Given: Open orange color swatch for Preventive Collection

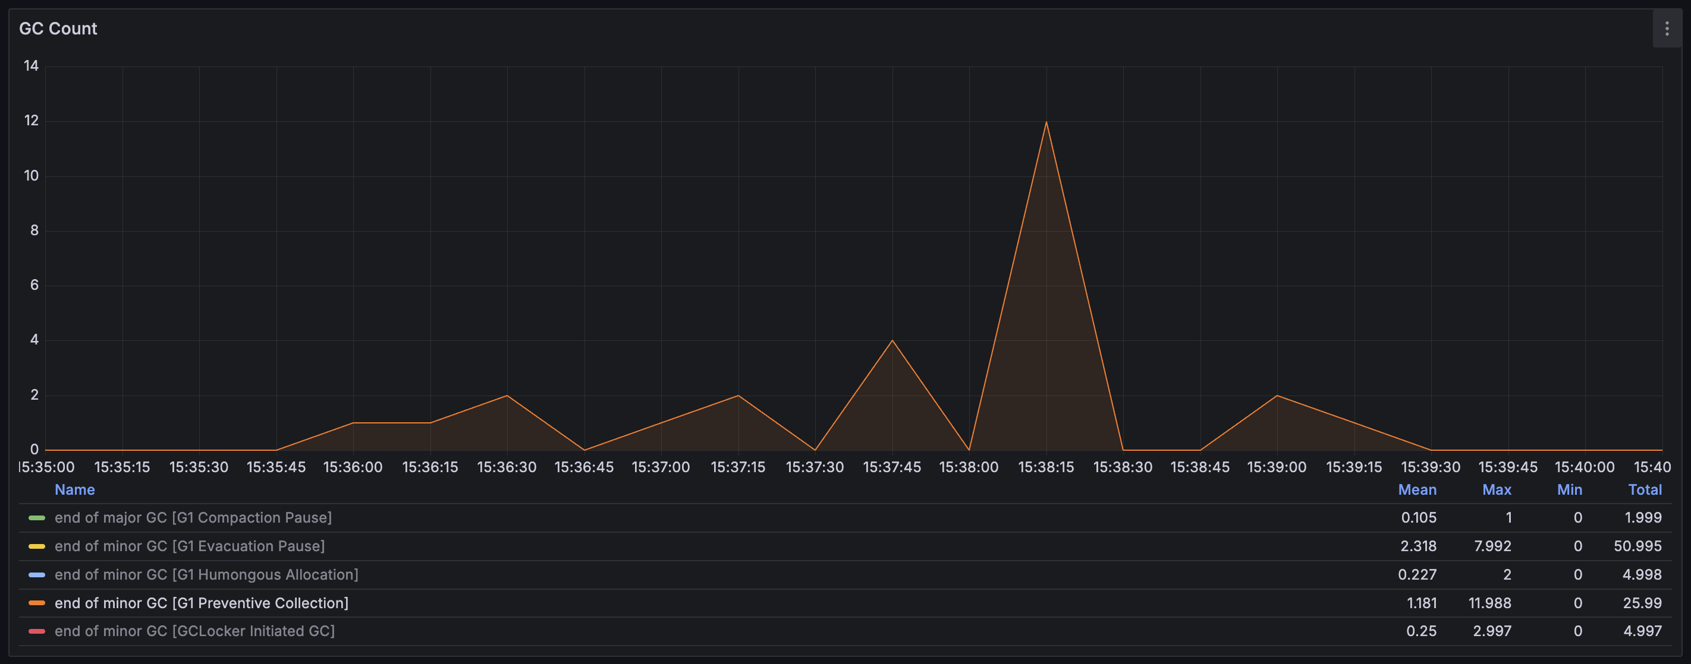Looking at the screenshot, I should coord(37,603).
